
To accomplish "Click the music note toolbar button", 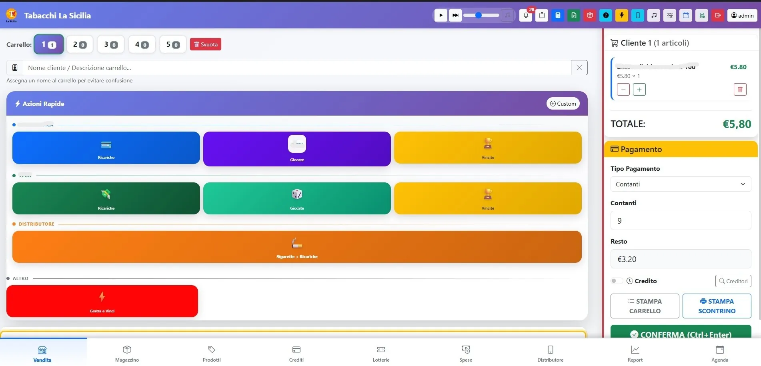I will click(654, 16).
